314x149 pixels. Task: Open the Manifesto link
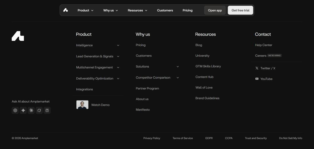[x=143, y=110]
